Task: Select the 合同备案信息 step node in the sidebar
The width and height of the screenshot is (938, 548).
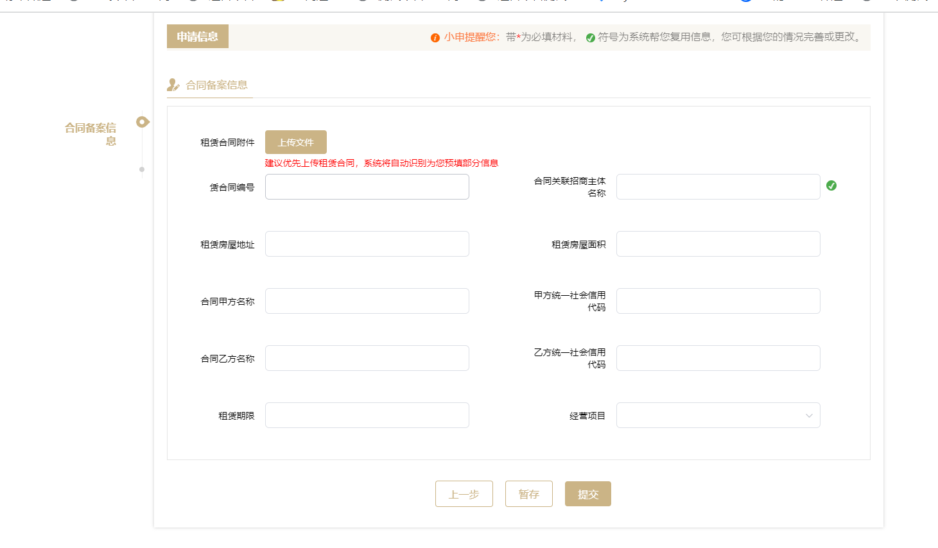Action: click(x=141, y=121)
